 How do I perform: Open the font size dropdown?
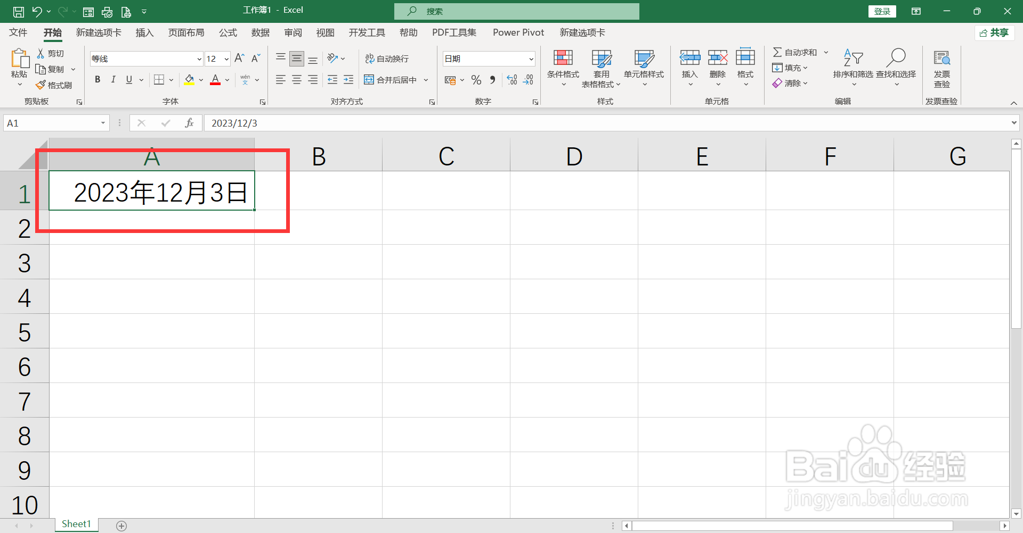click(x=226, y=59)
